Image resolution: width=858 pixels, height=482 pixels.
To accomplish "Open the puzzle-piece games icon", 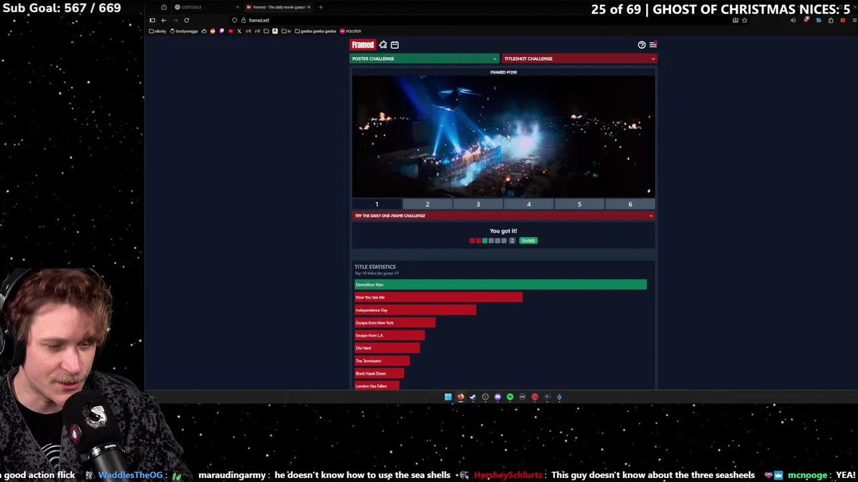I will point(383,45).
